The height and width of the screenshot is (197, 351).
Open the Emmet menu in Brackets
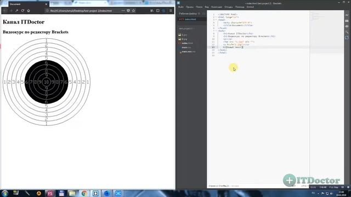coord(250,7)
